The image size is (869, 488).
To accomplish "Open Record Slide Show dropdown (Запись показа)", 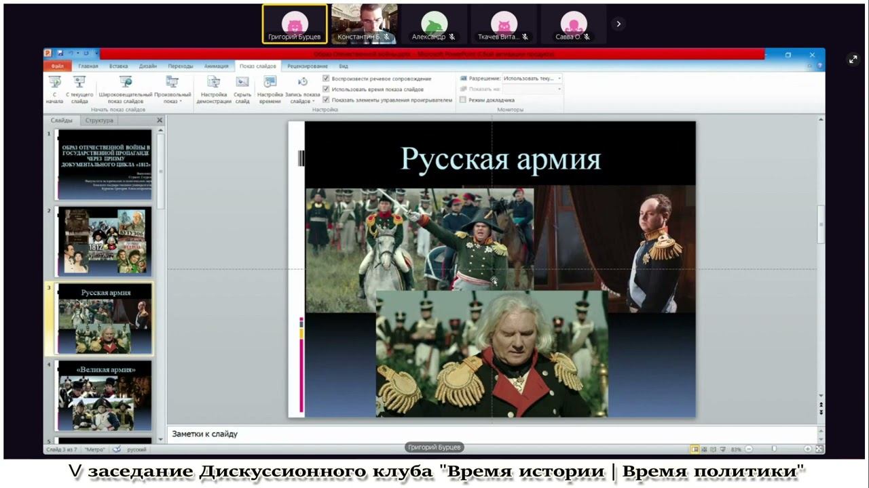I will pyautogui.click(x=303, y=89).
